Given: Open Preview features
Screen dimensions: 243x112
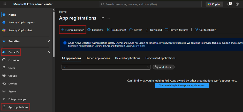Looking at the screenshot, I should [x=177, y=30].
